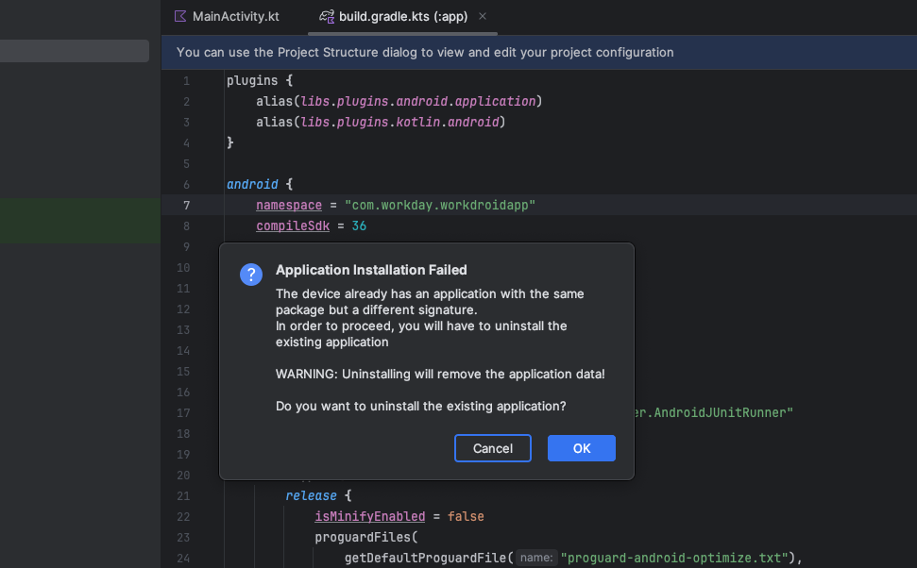Click isMinifyEnabled on line 22

(x=368, y=516)
